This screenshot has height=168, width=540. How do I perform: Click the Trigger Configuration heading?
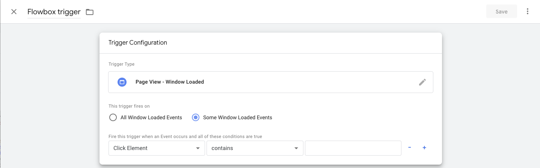coord(138,43)
